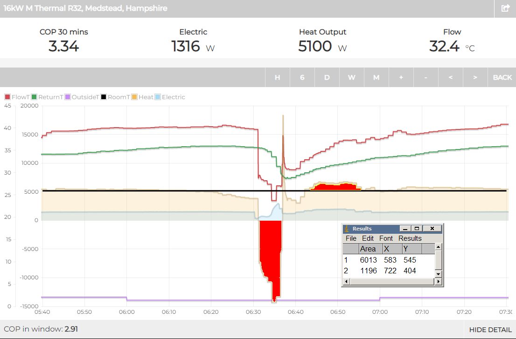Open the Font menu in the Results window
516x339 pixels.
point(386,238)
